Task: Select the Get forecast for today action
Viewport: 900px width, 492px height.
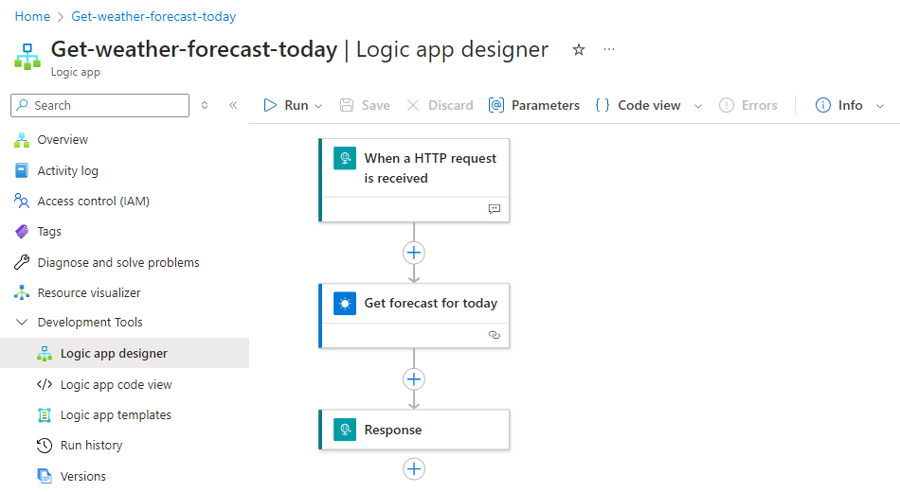Action: point(430,304)
